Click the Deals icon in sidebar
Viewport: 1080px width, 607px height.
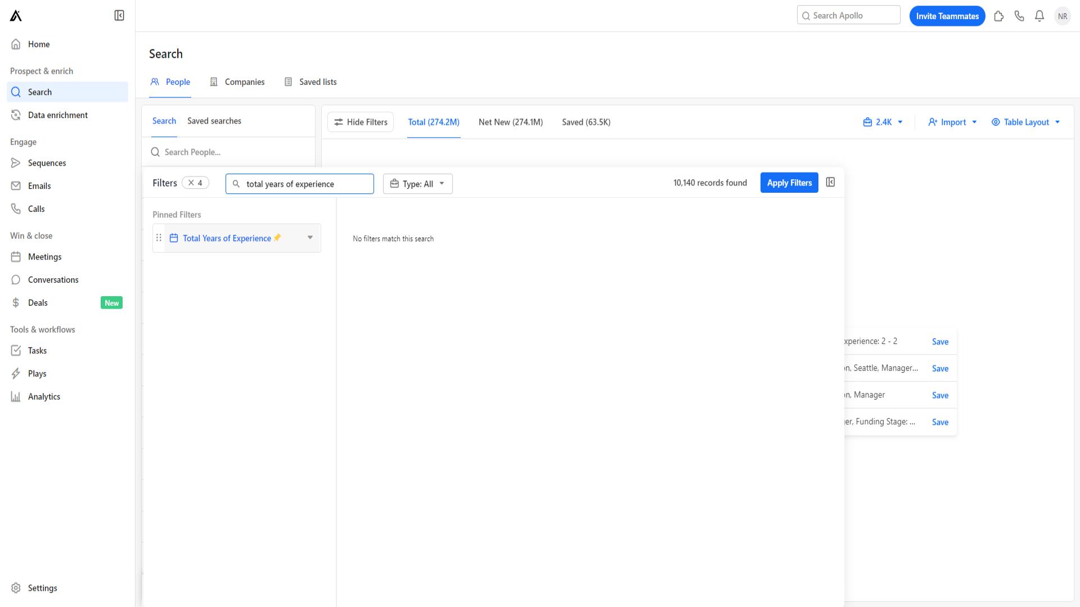click(16, 302)
